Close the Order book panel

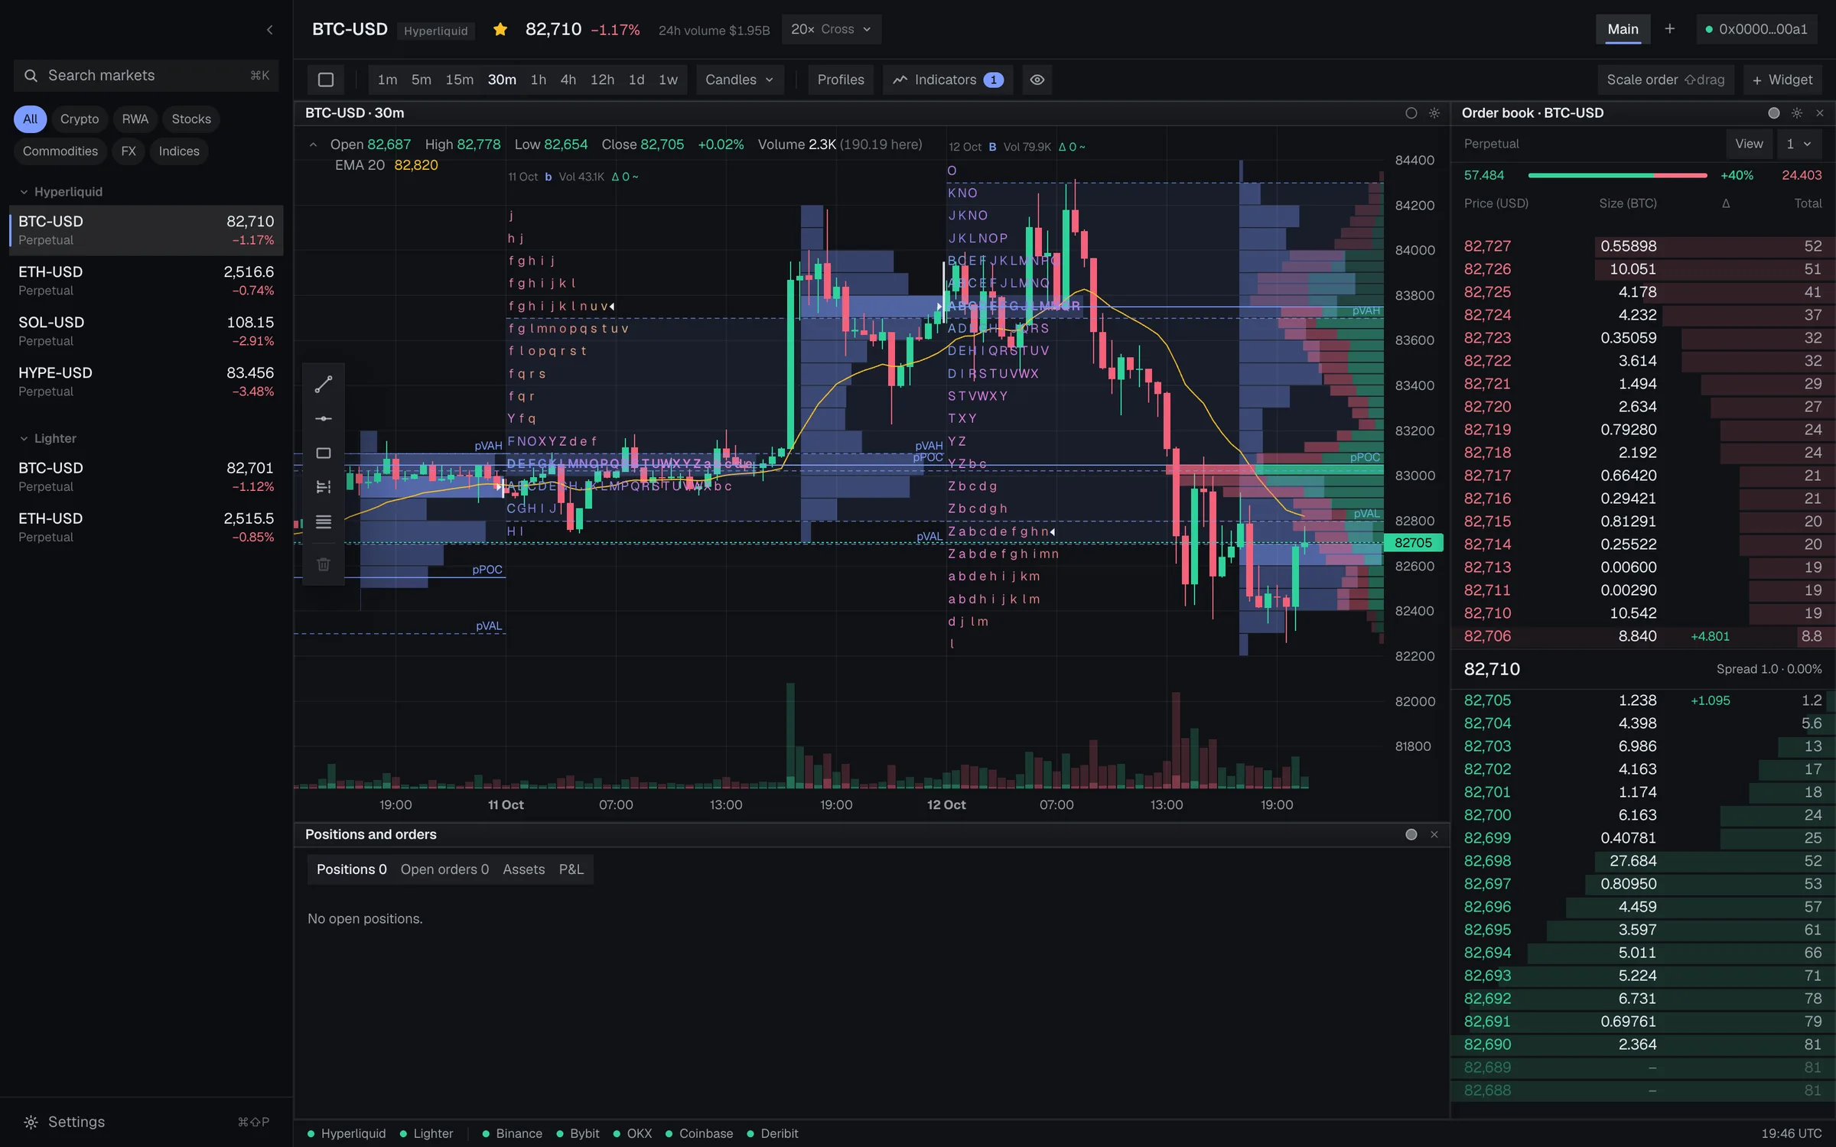(x=1820, y=113)
